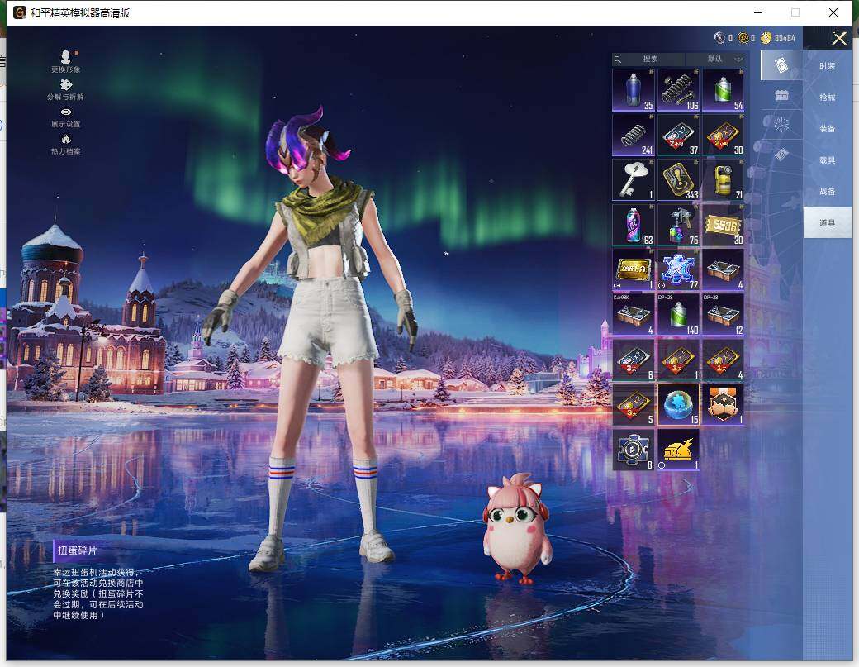The height and width of the screenshot is (667, 859).
Task: Select the Kar98K supply crate item
Action: (x=634, y=315)
